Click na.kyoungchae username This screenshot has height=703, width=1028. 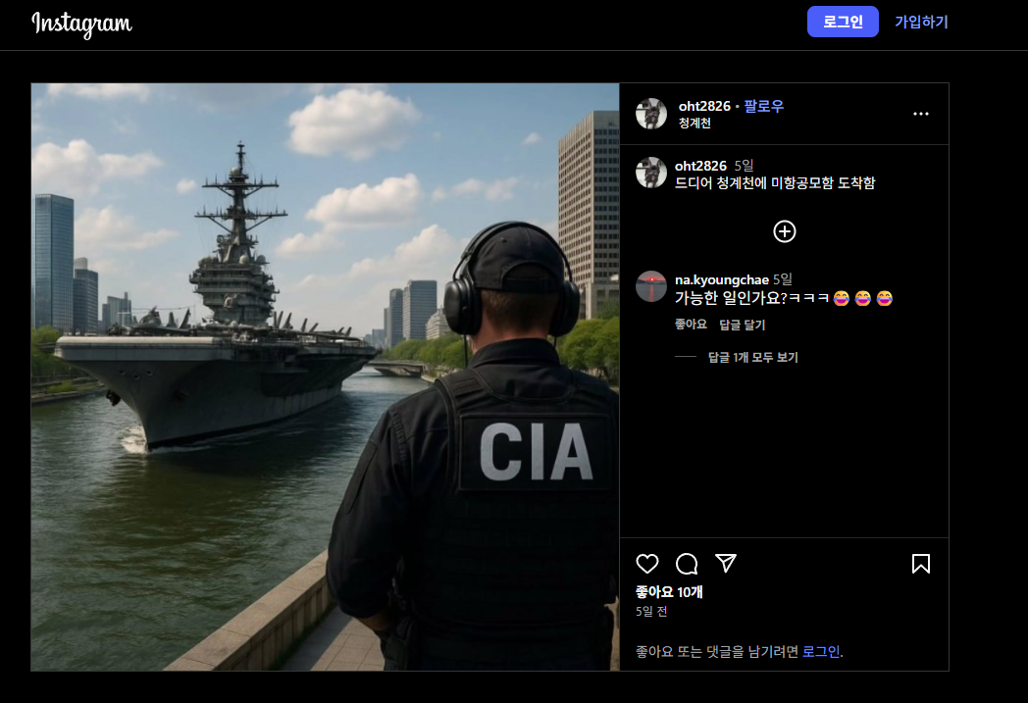coord(721,279)
